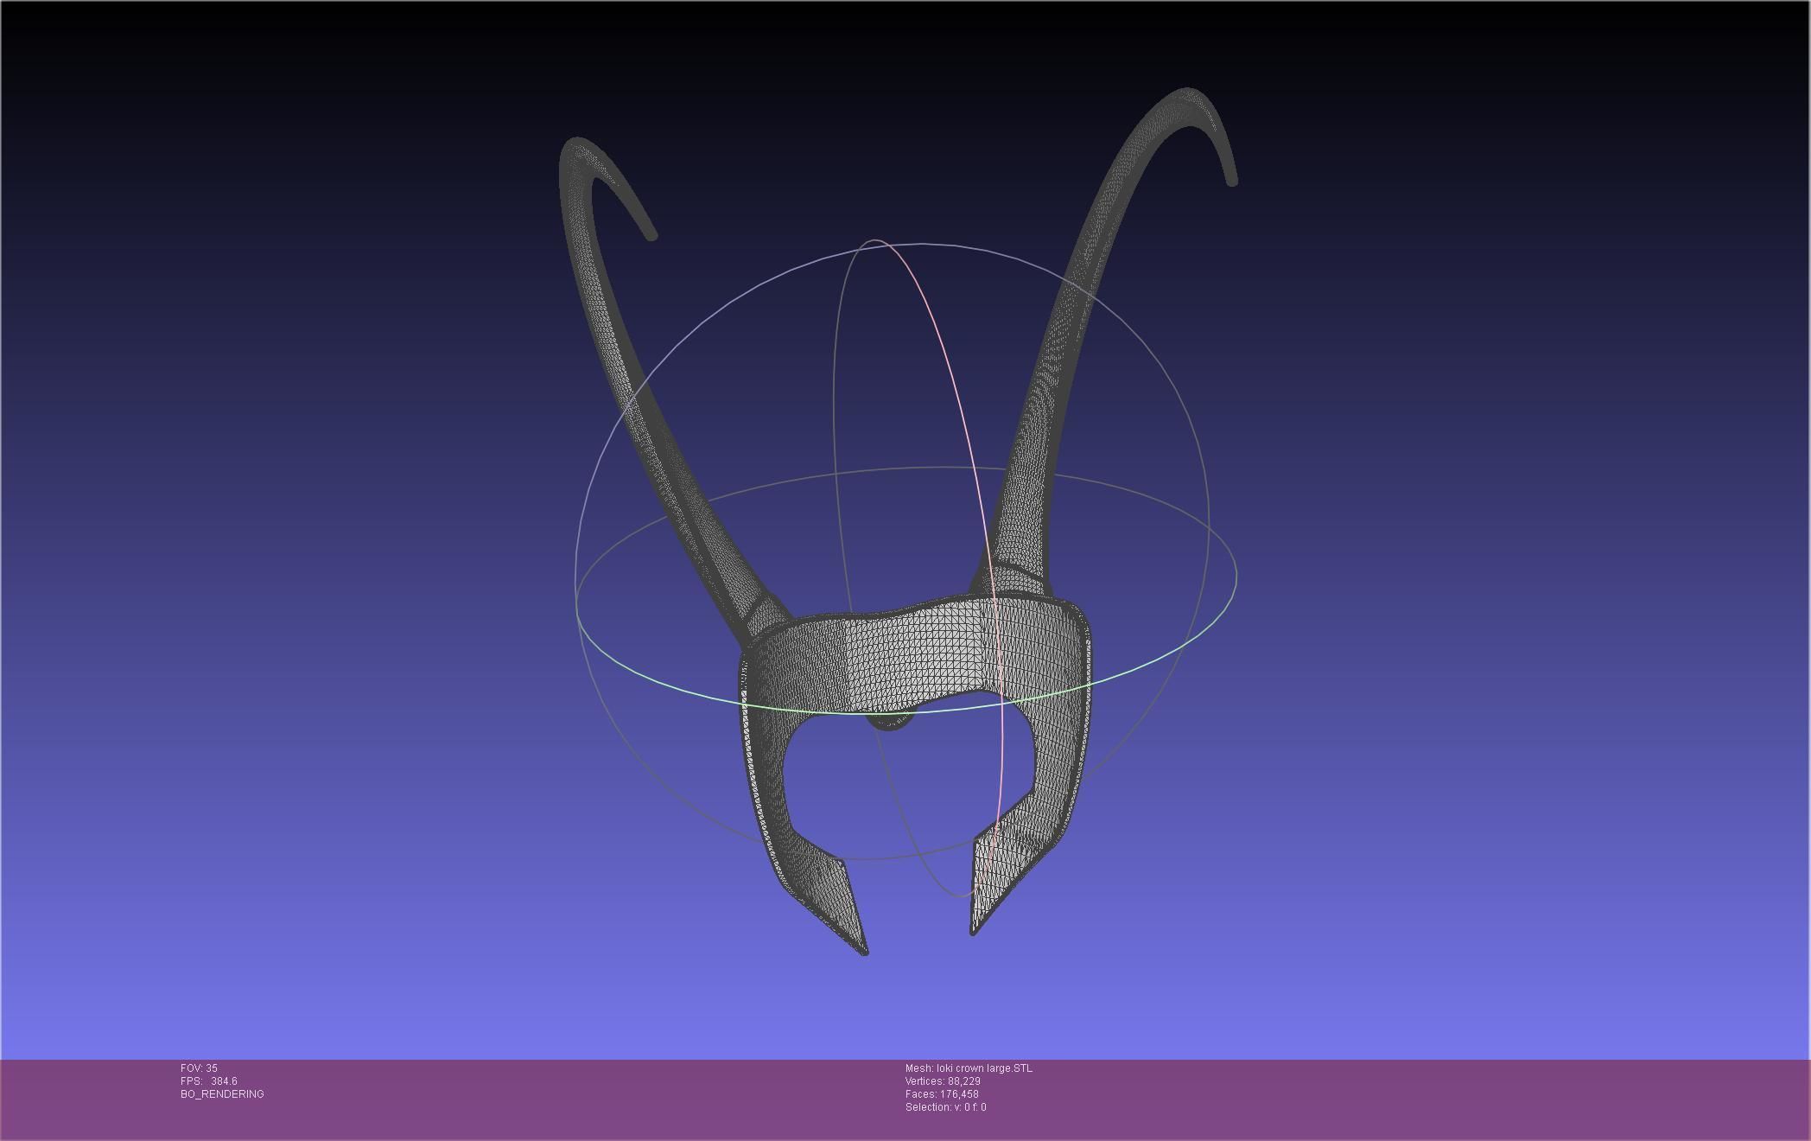
Task: Click the 'Vertices: 88,229' info line
Action: 943,1081
